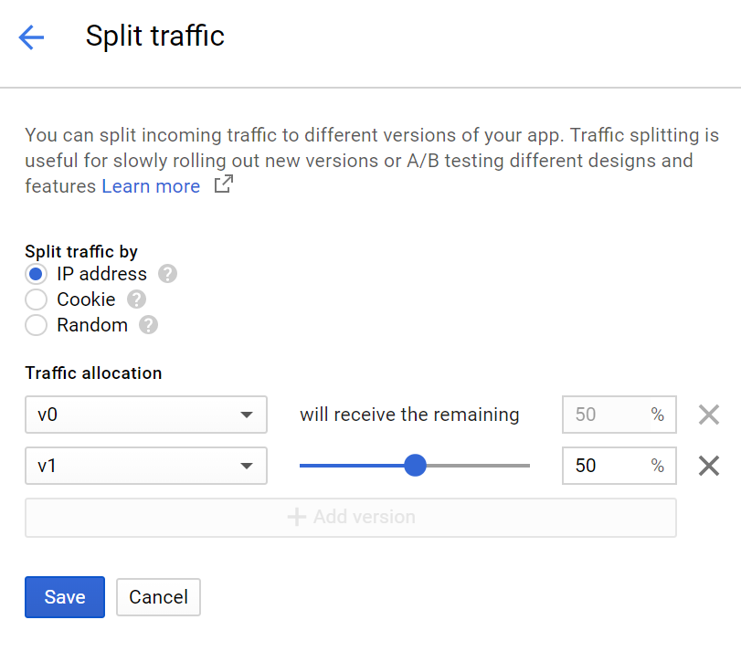Click the v0 remaining percentage field
This screenshot has height=662, width=741.
(x=603, y=415)
